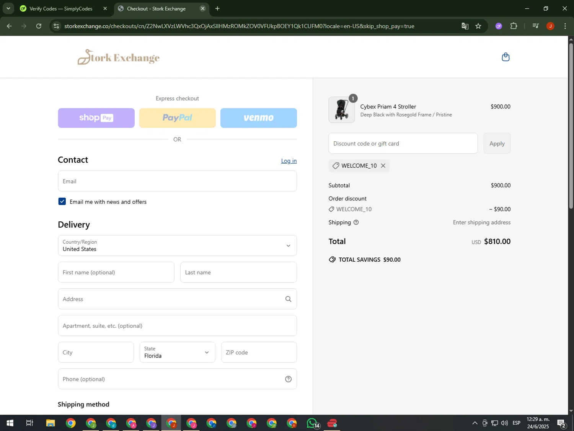Click the address search magnifier icon
Image resolution: width=574 pixels, height=431 pixels.
[x=288, y=299]
